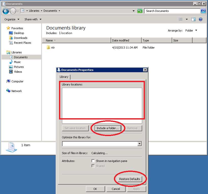Open the Optimize this library for combo box

102,144
